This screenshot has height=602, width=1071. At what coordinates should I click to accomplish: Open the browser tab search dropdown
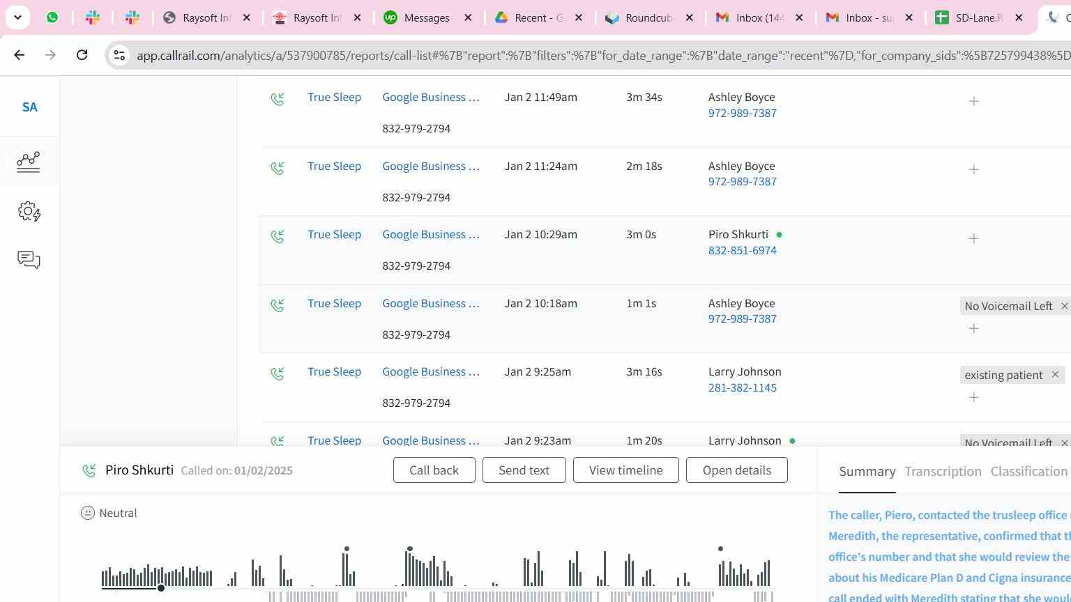(17, 17)
